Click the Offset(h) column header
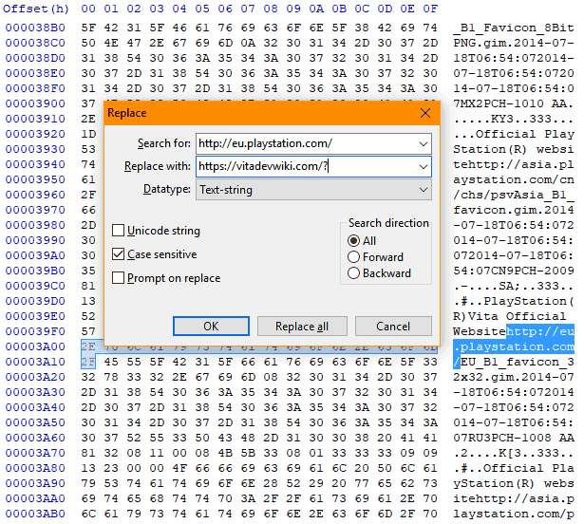Screen dimensions: 584x524 [x=36, y=9]
